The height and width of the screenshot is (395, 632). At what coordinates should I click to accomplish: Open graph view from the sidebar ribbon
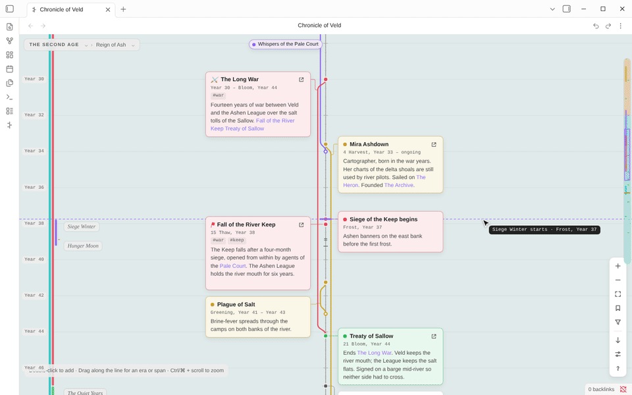coord(10,41)
